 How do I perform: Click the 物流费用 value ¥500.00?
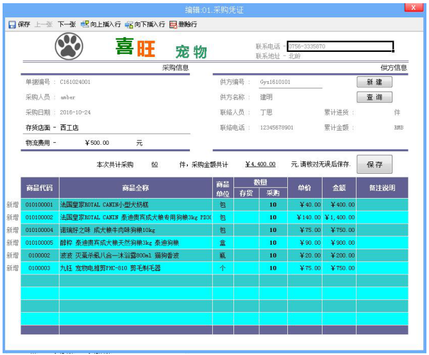pyautogui.click(x=97, y=143)
